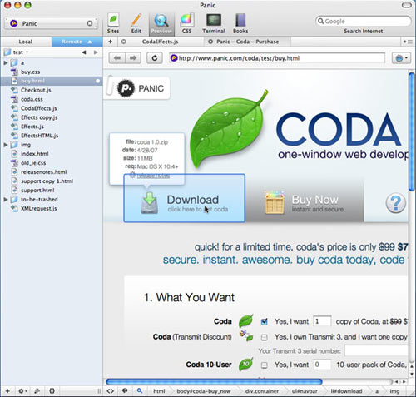The height and width of the screenshot is (397, 416).
Task: Switch to the Local files tab
Action: click(x=26, y=42)
